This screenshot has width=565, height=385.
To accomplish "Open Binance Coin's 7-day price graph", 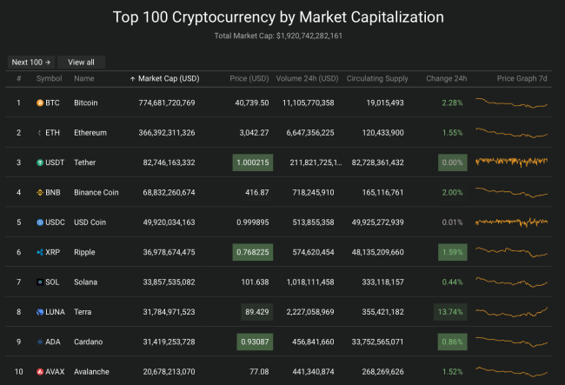I will [512, 193].
